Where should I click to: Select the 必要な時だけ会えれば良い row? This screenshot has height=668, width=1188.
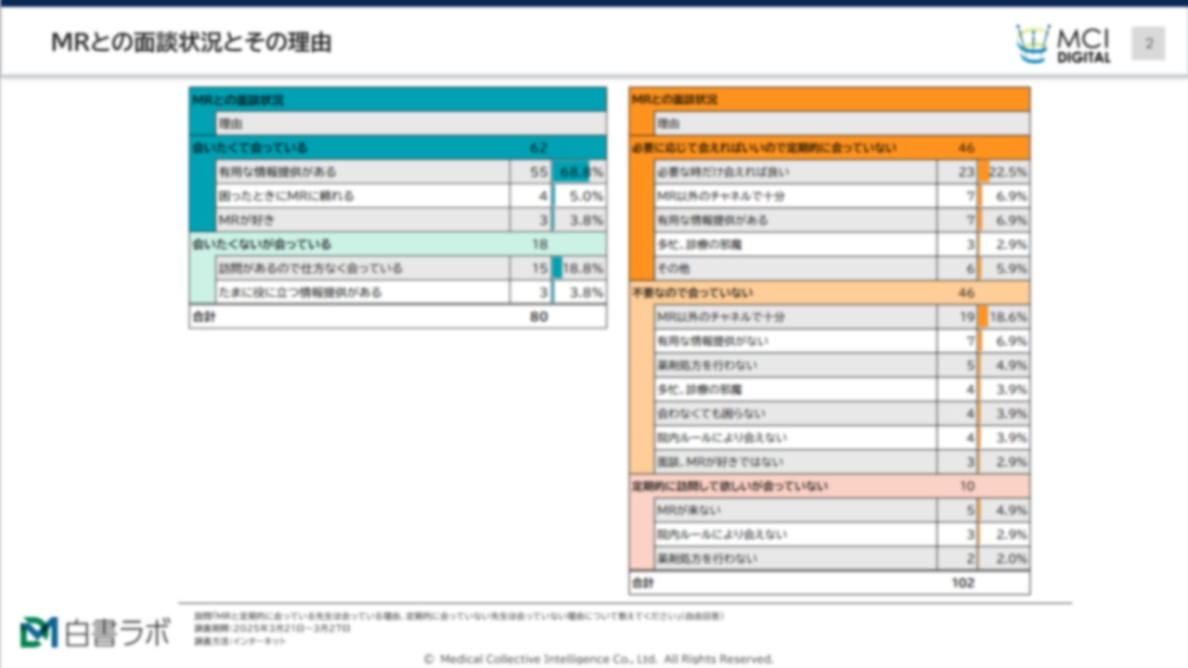(x=798, y=173)
